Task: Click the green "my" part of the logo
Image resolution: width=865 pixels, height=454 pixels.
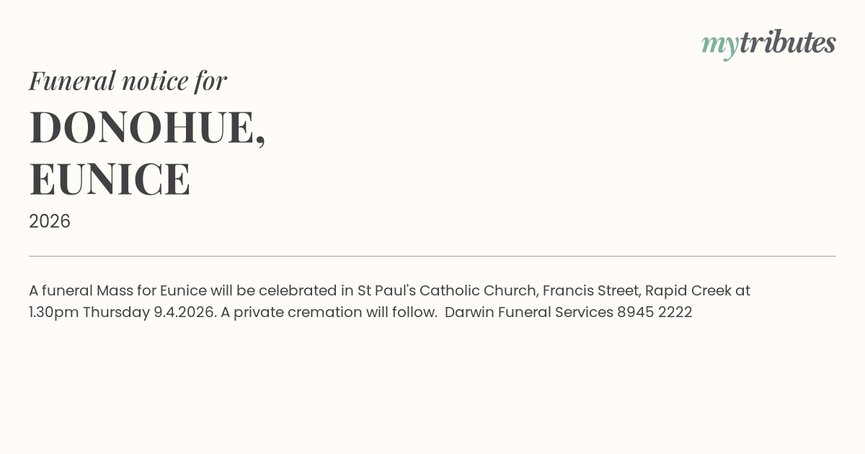Action: tap(719, 45)
